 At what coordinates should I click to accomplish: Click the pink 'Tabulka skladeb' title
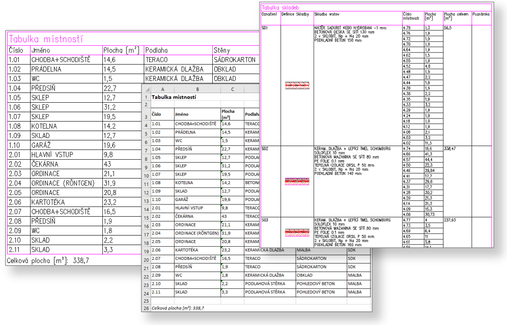coord(279,8)
